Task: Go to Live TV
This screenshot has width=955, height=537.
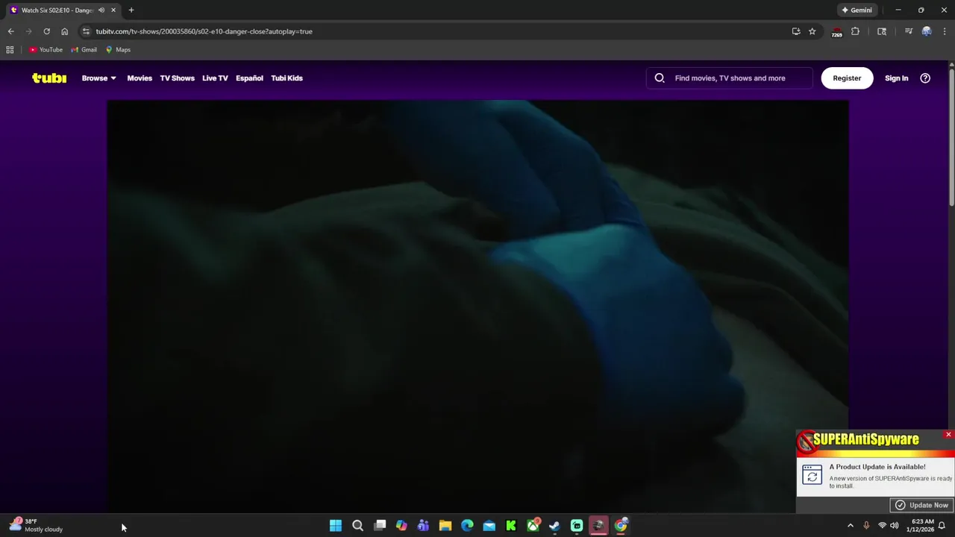Action: [x=215, y=78]
